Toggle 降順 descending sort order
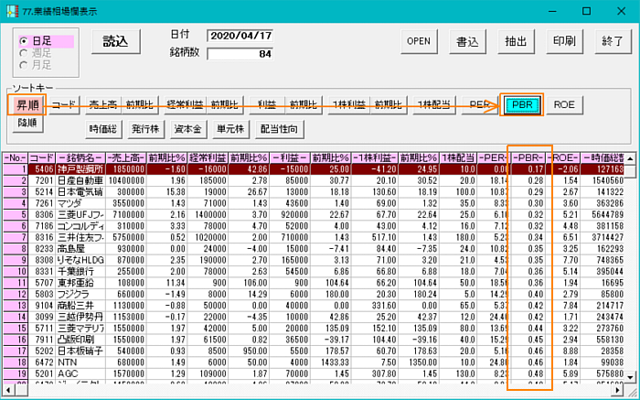Viewport: 640px width, 400px height. tap(27, 123)
